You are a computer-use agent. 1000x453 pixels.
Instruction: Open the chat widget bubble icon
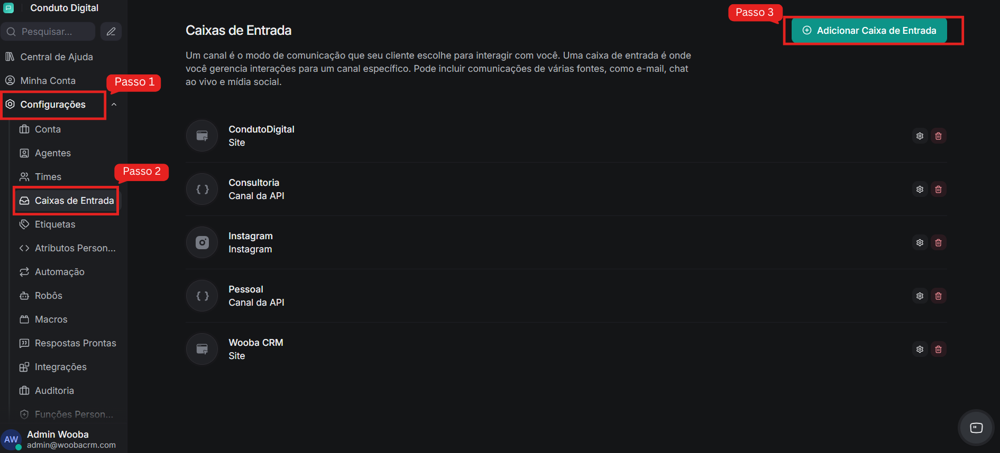[x=976, y=428]
